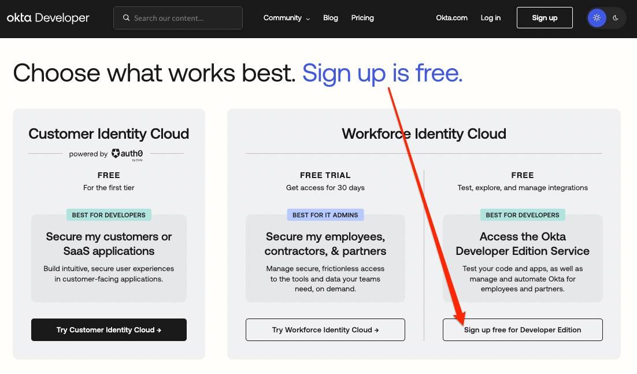Open the Blog page
Viewport: 637px width, 374px height.
point(330,18)
